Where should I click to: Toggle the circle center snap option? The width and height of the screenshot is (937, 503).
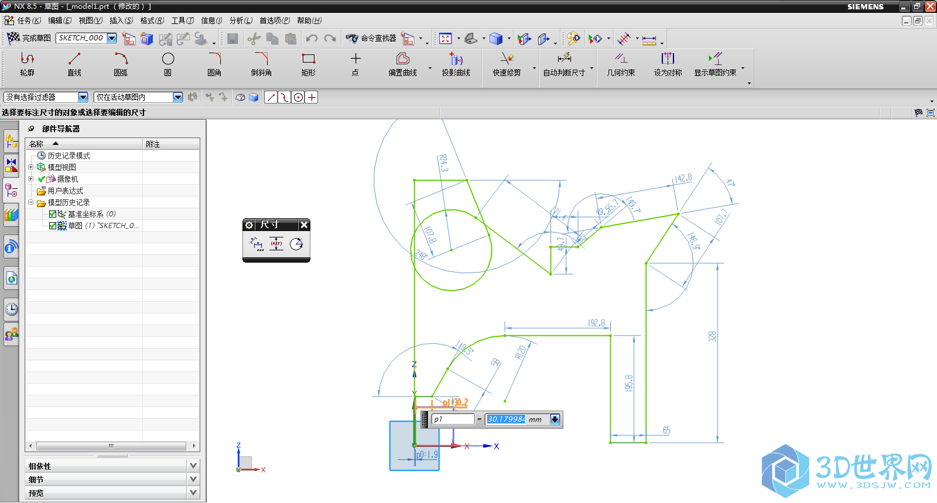tap(298, 98)
